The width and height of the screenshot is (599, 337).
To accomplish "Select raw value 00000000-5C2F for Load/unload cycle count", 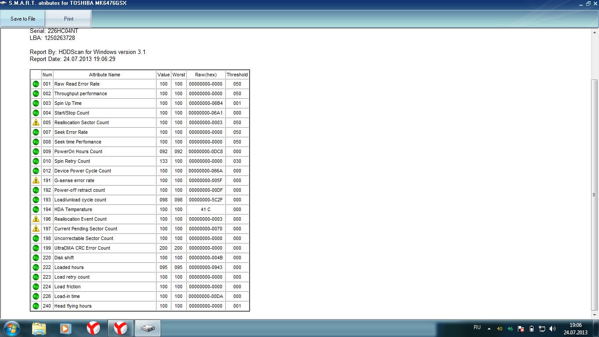I will (x=206, y=200).
